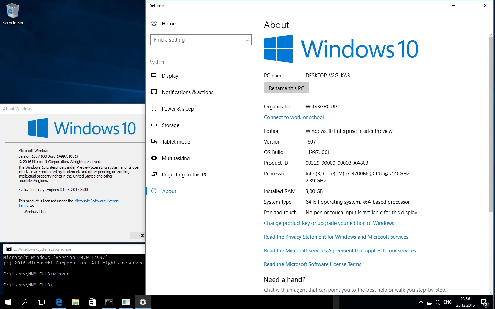Click the Find a setting search box
Viewport: 495px width, 309px height.
point(201,40)
